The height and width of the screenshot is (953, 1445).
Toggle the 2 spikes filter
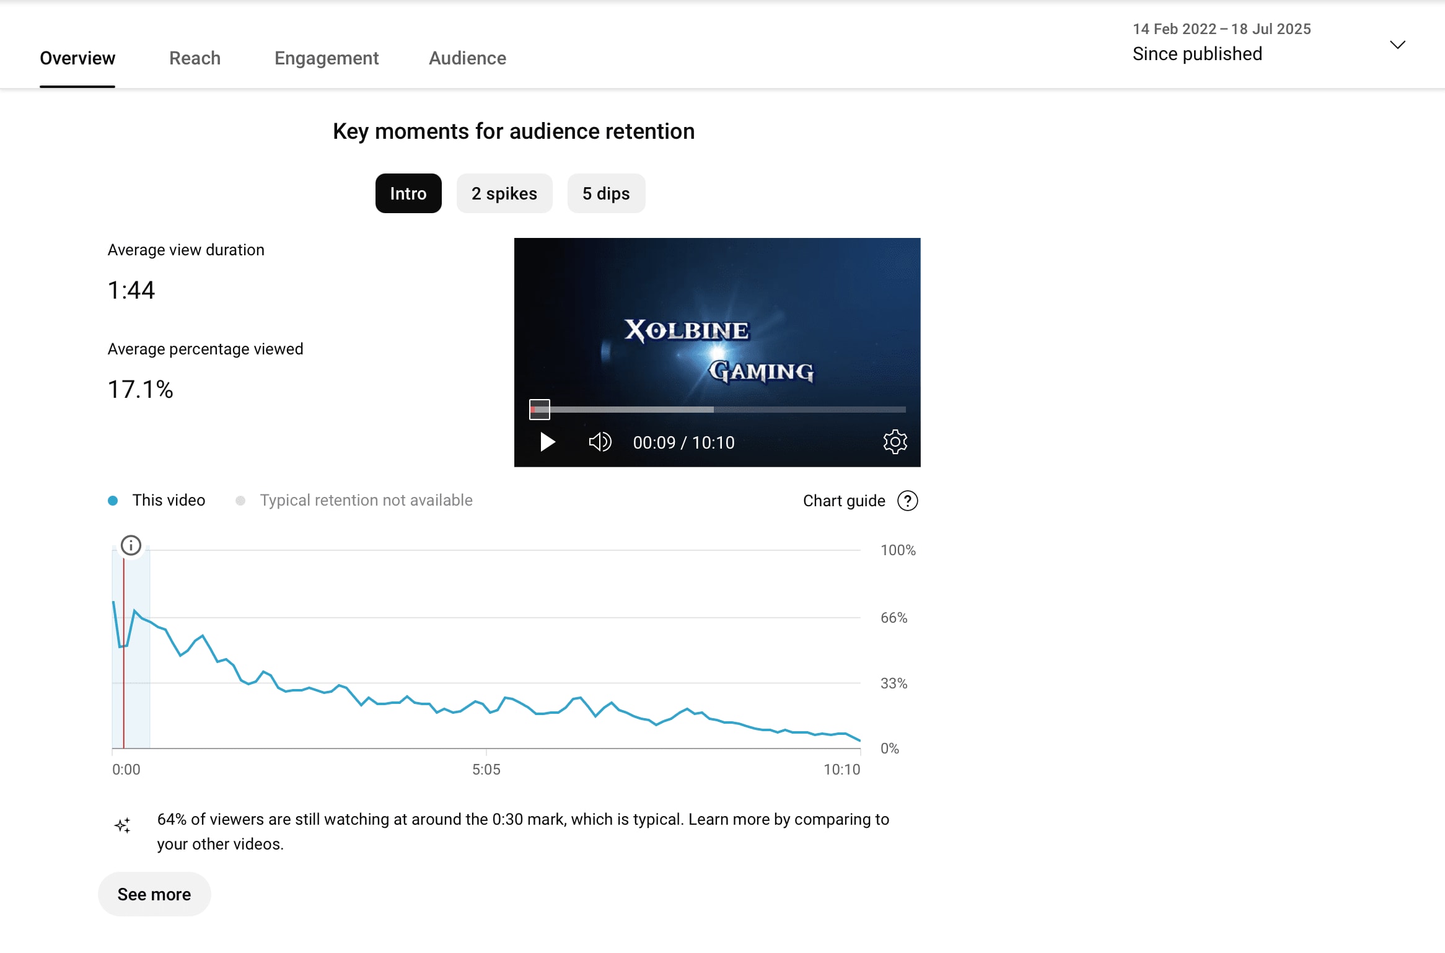point(504,193)
